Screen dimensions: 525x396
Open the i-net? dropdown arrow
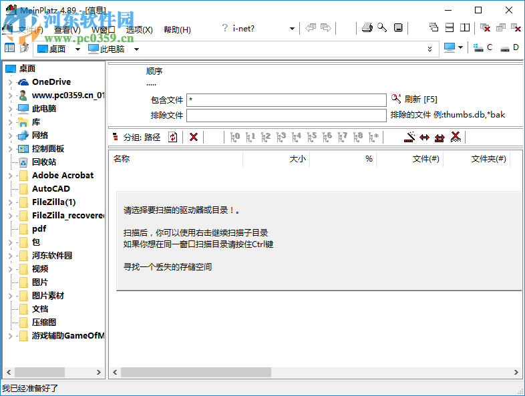(x=293, y=29)
